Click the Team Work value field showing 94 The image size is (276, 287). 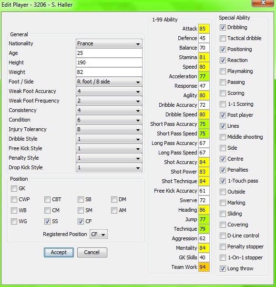[204, 267]
